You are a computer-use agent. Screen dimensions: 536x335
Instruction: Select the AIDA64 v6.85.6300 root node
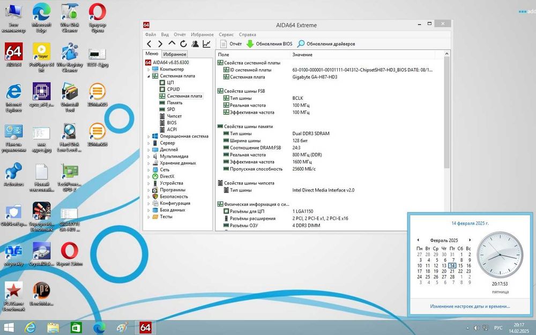(x=170, y=63)
